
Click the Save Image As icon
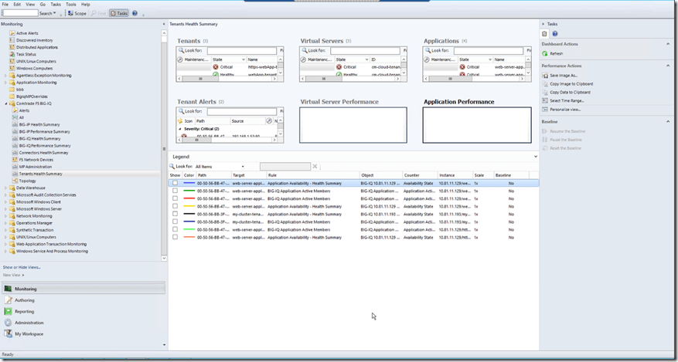point(544,76)
